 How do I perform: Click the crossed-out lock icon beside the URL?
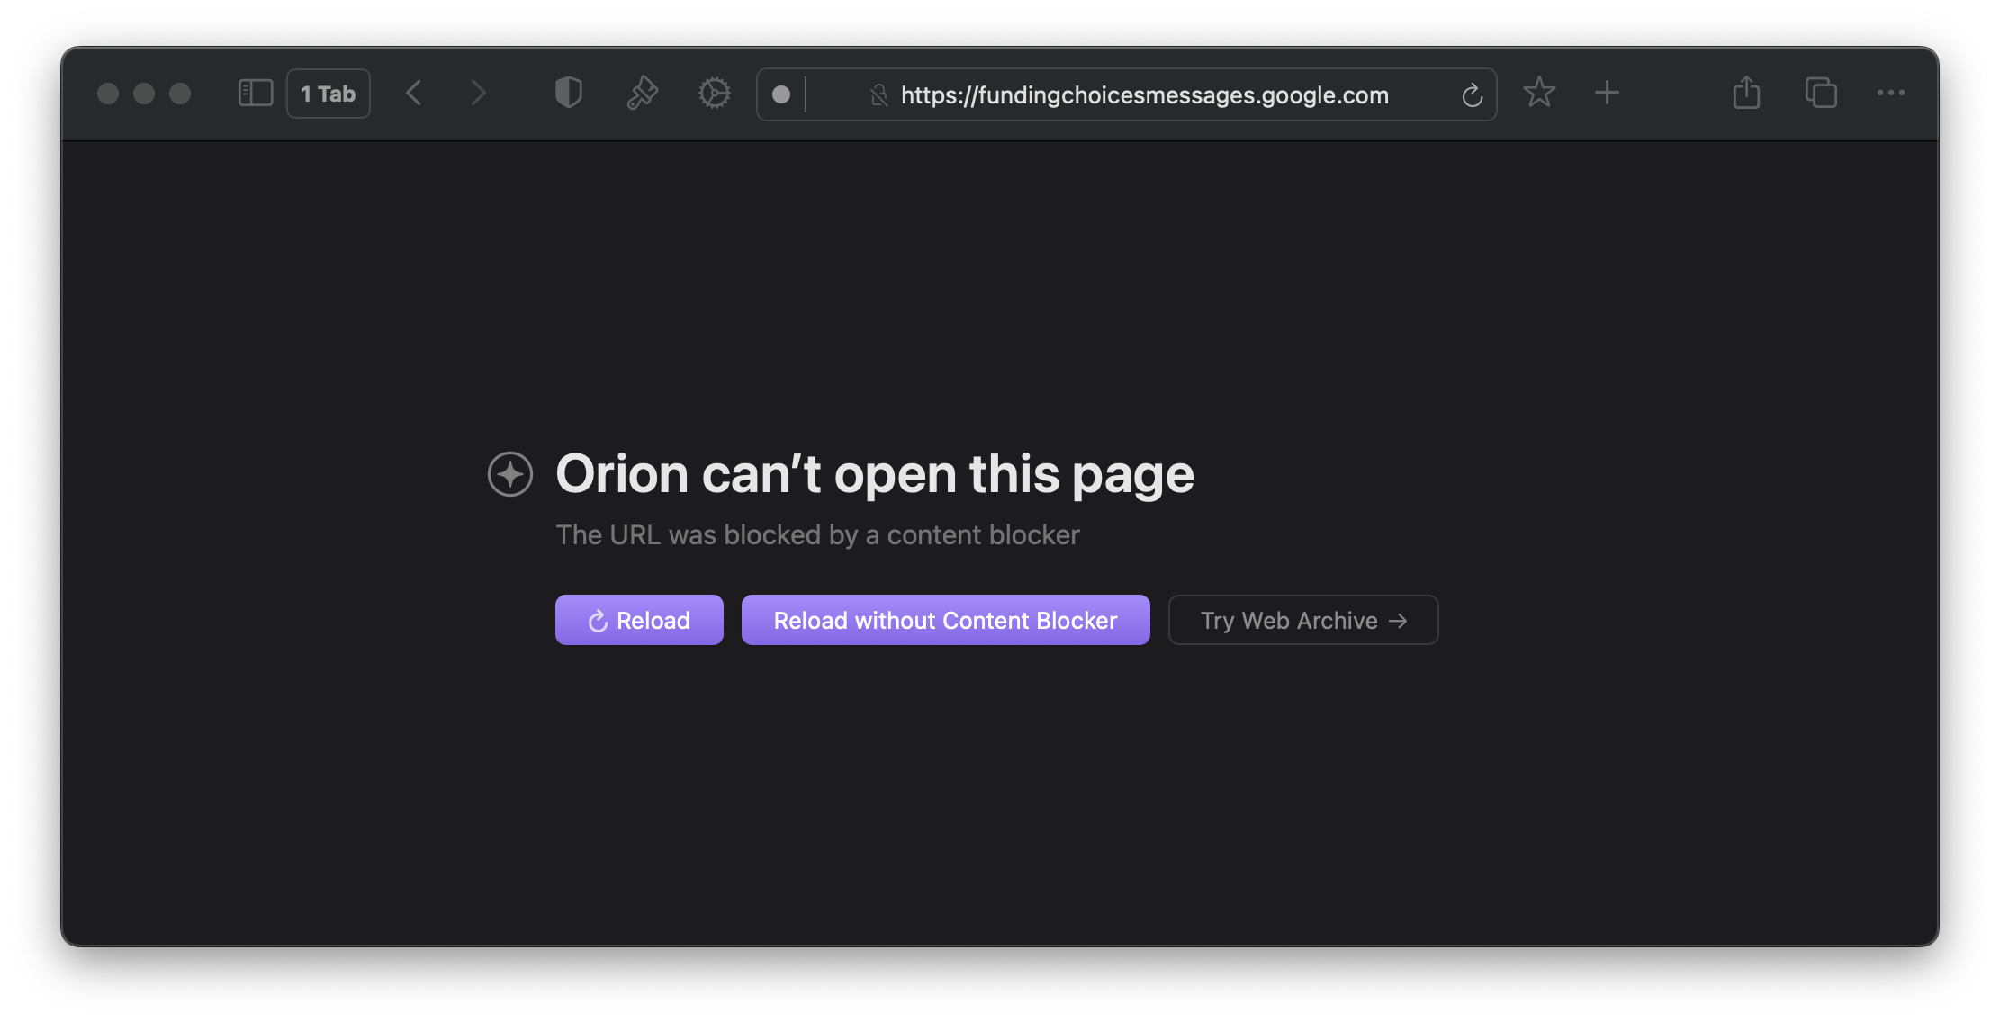[879, 95]
